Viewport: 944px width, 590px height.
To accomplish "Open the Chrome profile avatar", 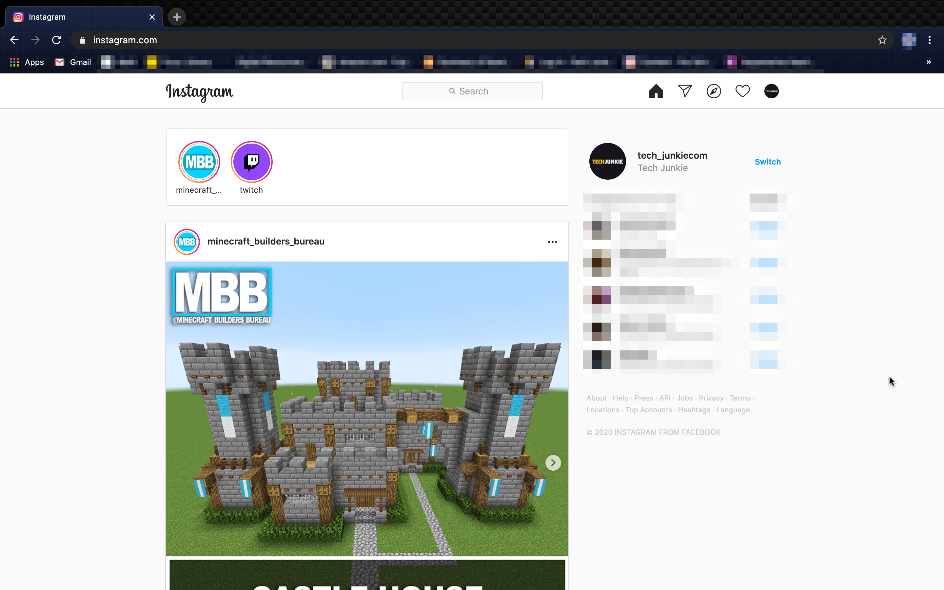I will point(909,40).
